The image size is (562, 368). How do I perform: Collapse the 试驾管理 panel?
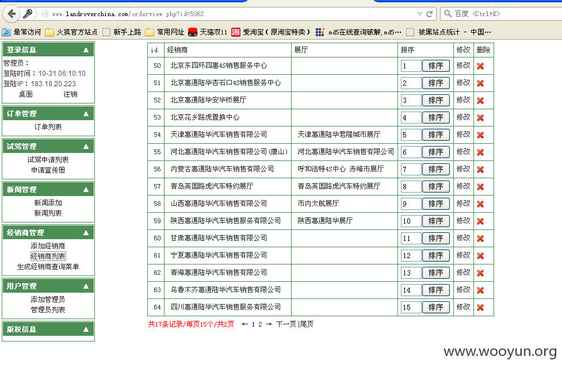coord(86,146)
